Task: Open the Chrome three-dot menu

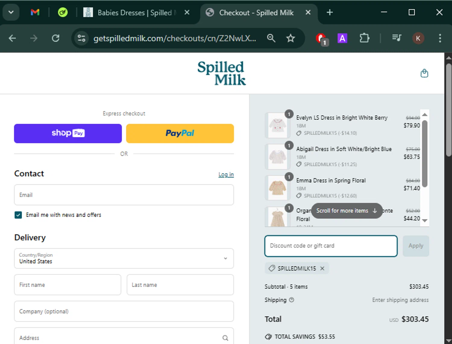Action: click(440, 38)
